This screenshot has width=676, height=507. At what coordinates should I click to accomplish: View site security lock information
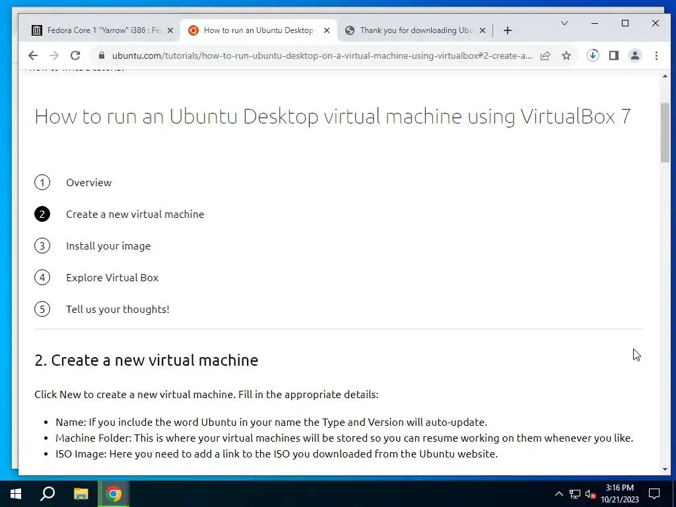(102, 55)
